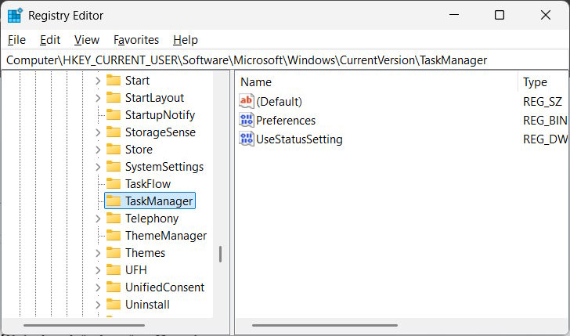Image resolution: width=570 pixels, height=336 pixels.
Task: Select the Uninstall registry key
Action: pyautogui.click(x=147, y=305)
